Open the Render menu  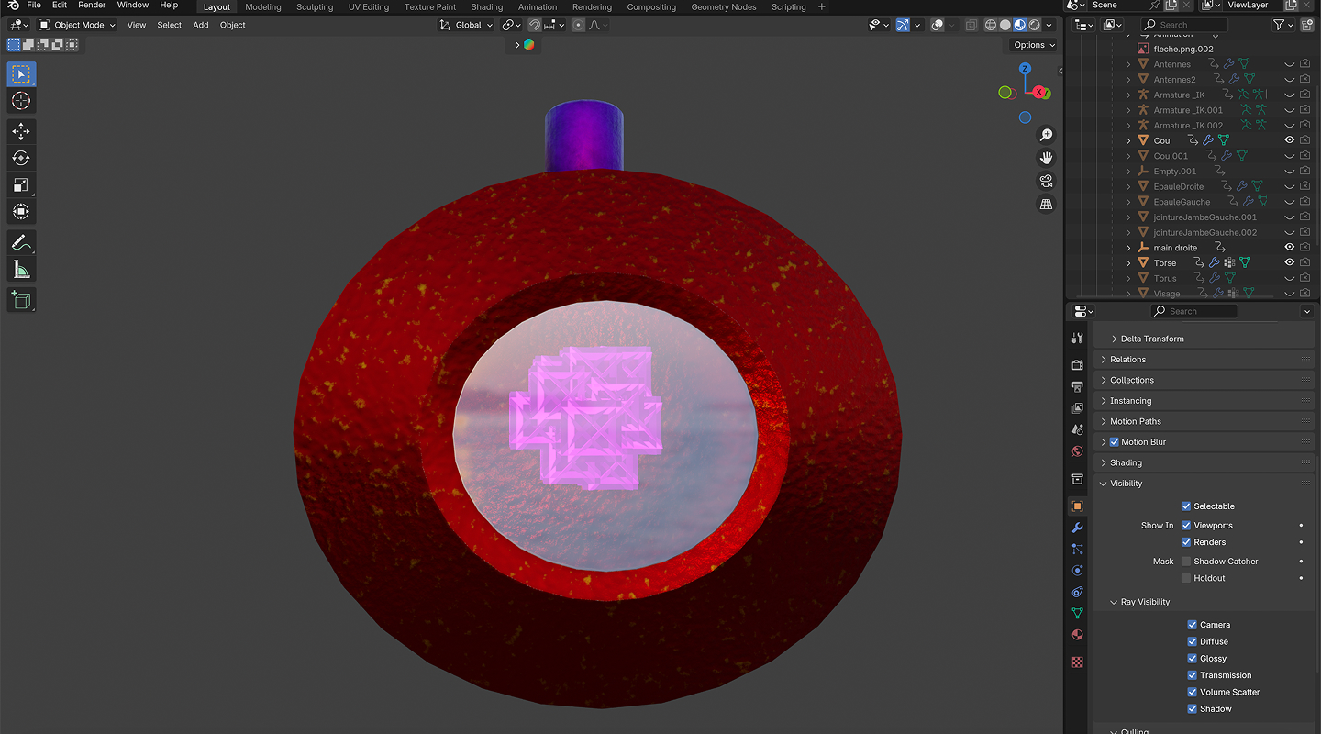click(x=92, y=6)
